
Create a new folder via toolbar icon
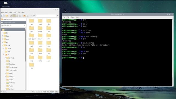[x=7, y=16]
